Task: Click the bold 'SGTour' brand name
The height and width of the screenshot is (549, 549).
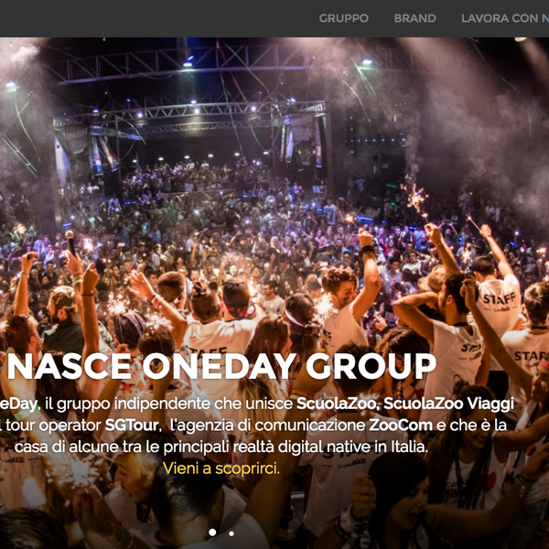Action: pos(133,425)
